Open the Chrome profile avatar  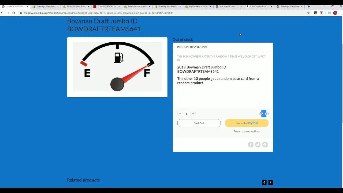click(335, 13)
